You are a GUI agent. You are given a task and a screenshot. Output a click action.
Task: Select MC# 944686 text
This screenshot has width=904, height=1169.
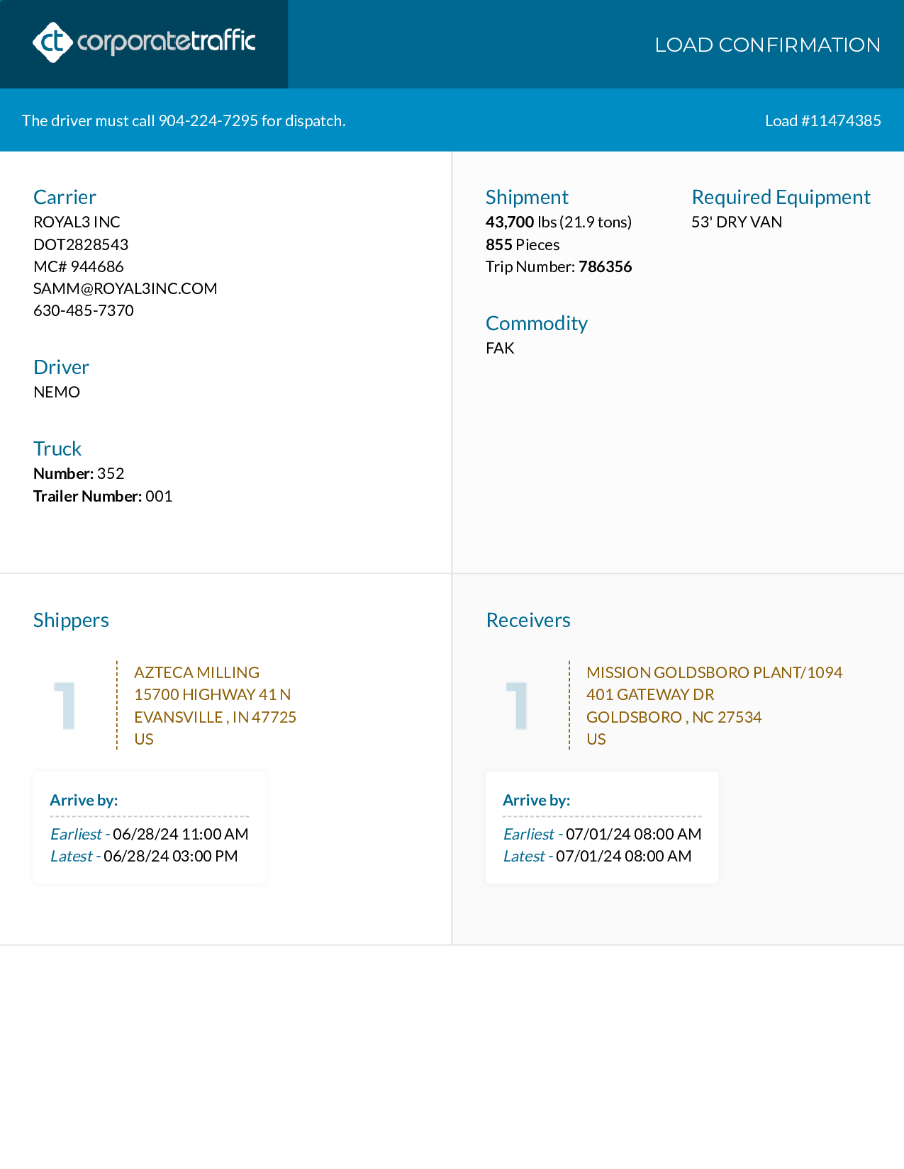79,266
